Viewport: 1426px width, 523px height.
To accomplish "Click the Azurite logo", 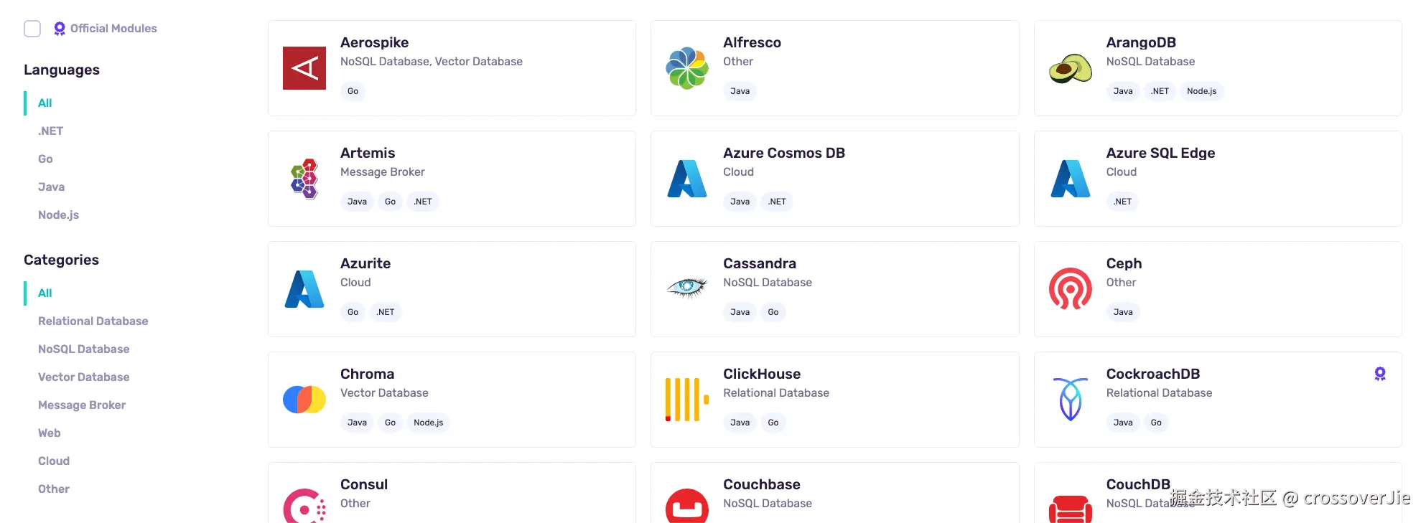I will coord(304,289).
